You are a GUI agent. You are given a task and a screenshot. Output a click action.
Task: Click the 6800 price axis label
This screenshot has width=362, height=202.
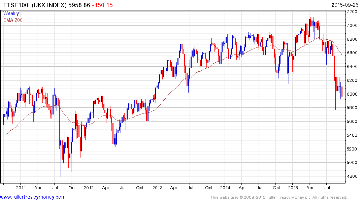point(353,39)
